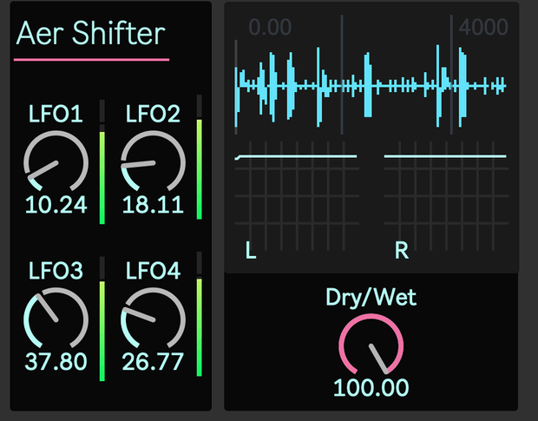The width and height of the screenshot is (538, 421).
Task: Select the LFO3 value 37.80
Action: pos(56,362)
